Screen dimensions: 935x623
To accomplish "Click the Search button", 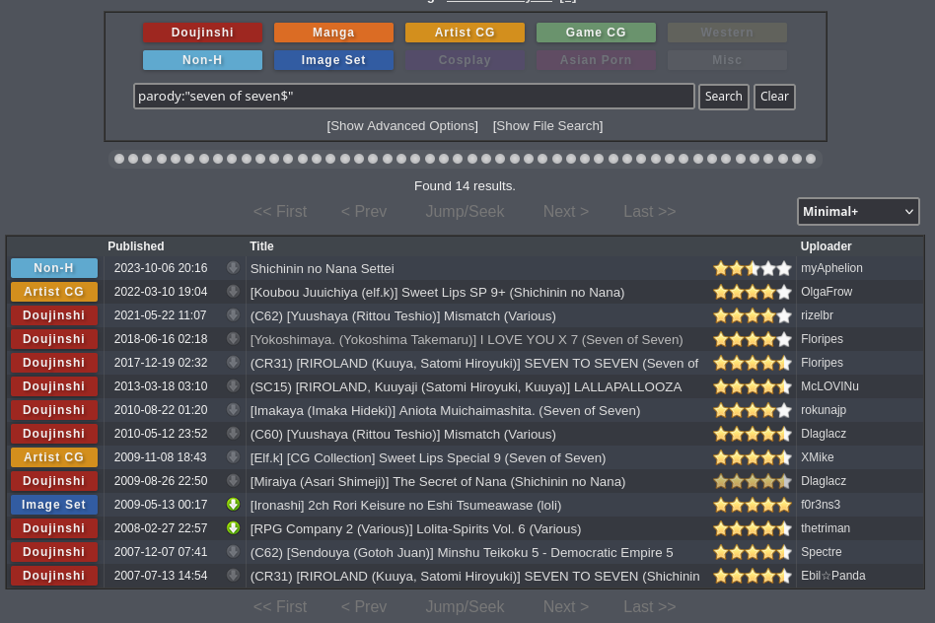I will [x=723, y=97].
